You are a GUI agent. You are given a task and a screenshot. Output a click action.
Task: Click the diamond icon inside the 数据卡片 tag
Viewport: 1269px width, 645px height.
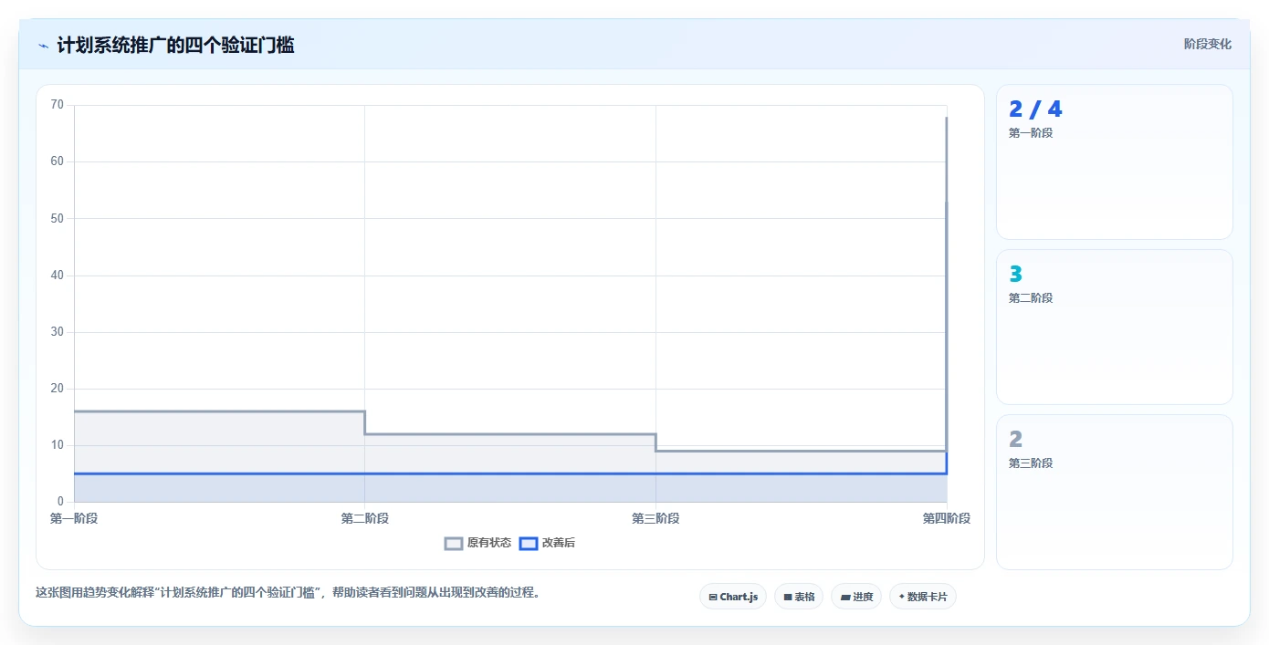(x=902, y=597)
